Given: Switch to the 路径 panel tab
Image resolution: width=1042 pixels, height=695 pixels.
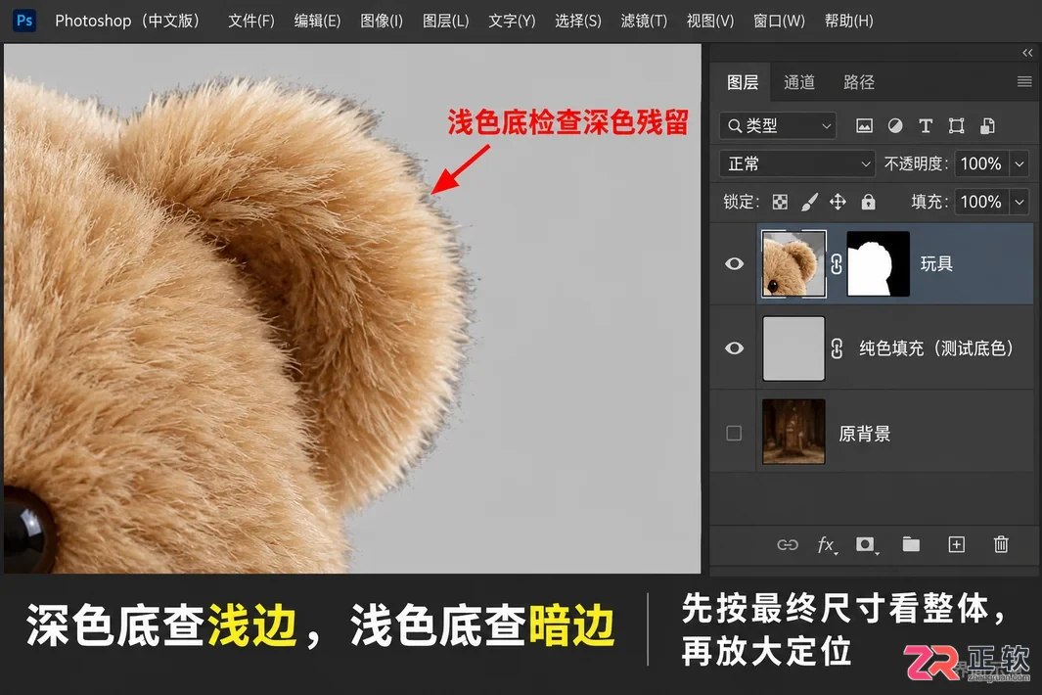Looking at the screenshot, I should point(859,82).
